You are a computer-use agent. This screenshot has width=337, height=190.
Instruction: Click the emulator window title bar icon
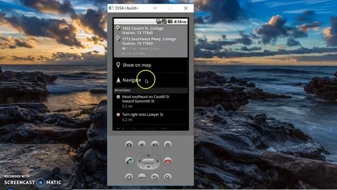[x=111, y=8]
